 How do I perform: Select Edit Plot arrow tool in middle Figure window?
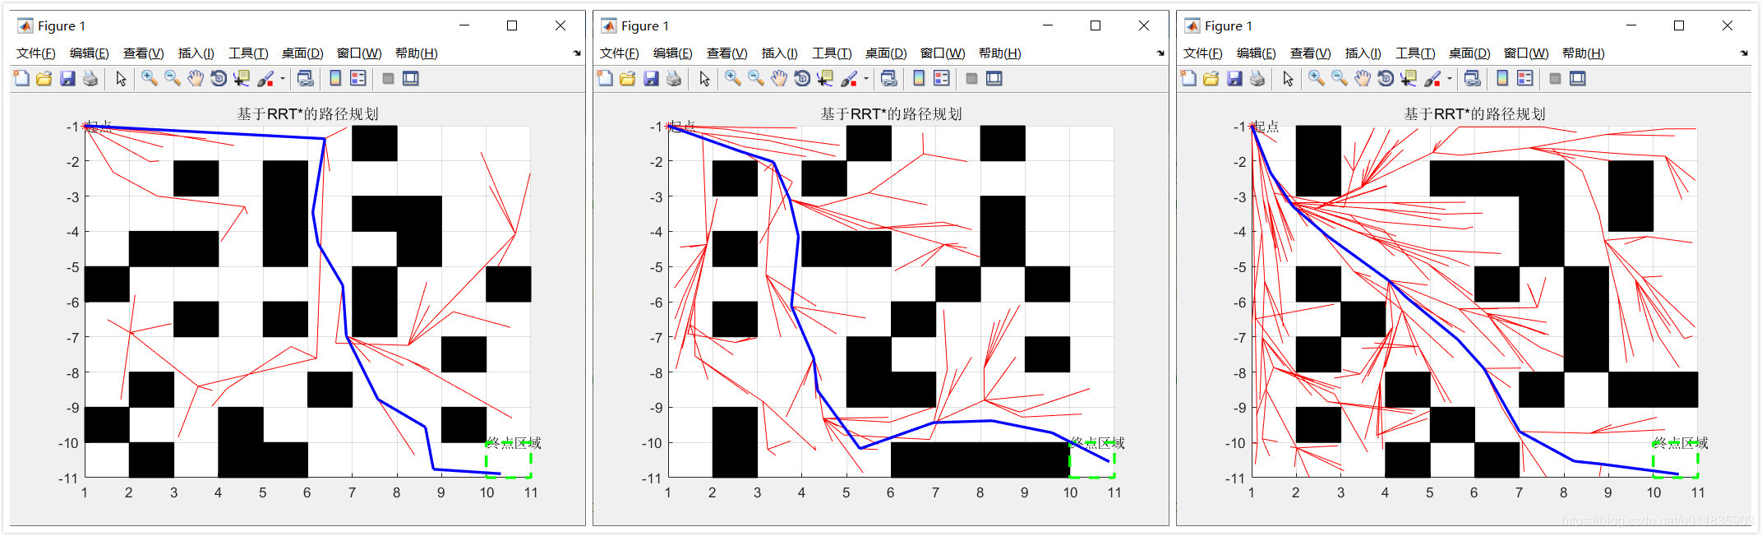coord(704,78)
